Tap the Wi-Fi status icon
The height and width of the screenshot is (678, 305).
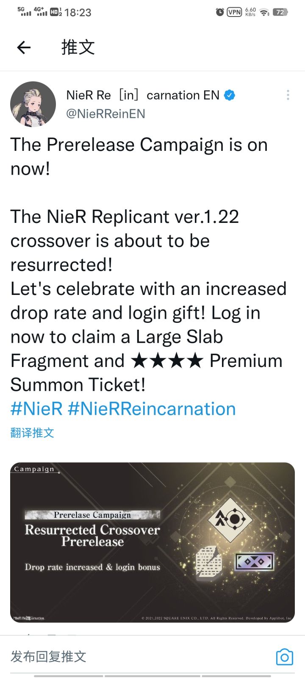[265, 12]
